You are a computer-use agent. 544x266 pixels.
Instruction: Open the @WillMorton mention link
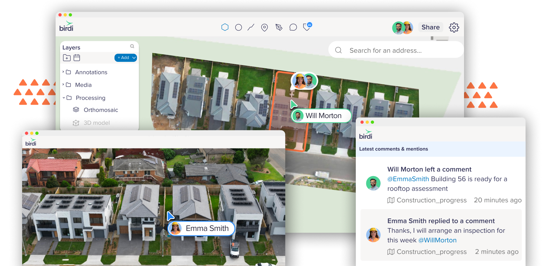pyautogui.click(x=438, y=240)
